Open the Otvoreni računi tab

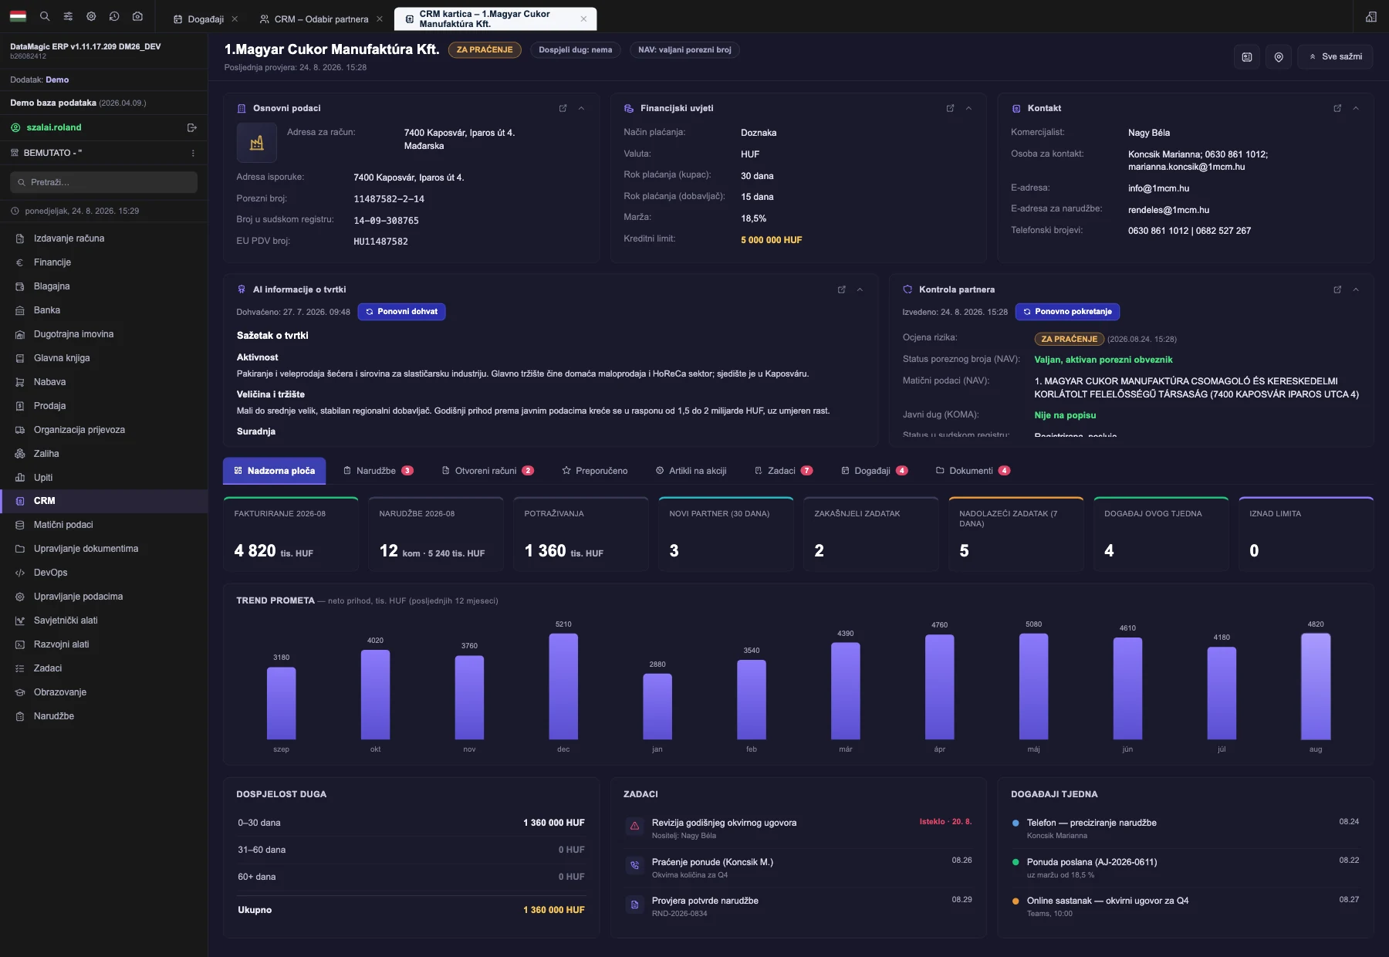pos(488,471)
